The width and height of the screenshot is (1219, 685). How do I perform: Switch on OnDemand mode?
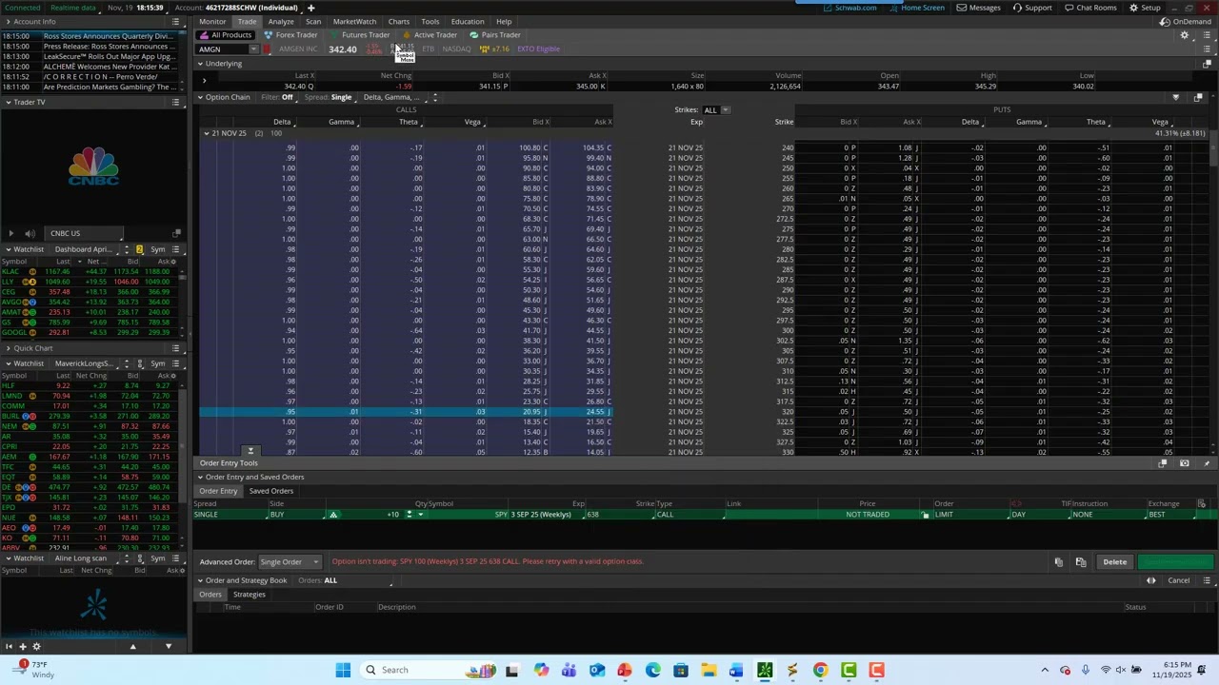coord(1186,22)
